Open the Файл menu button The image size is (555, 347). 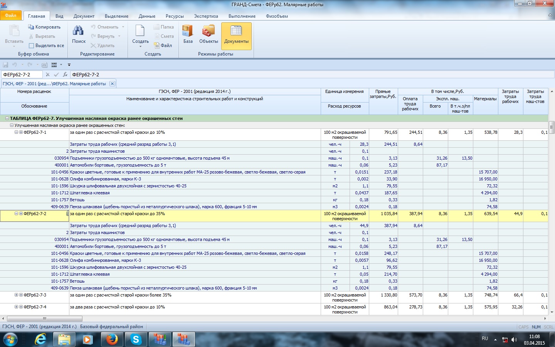(x=11, y=16)
